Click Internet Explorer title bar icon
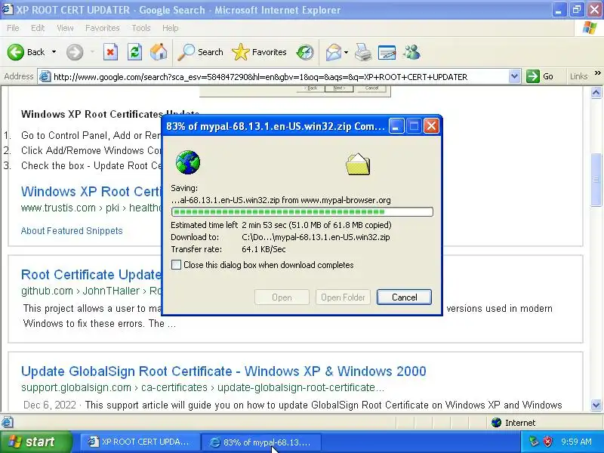The image size is (604, 453). pyautogui.click(x=8, y=9)
